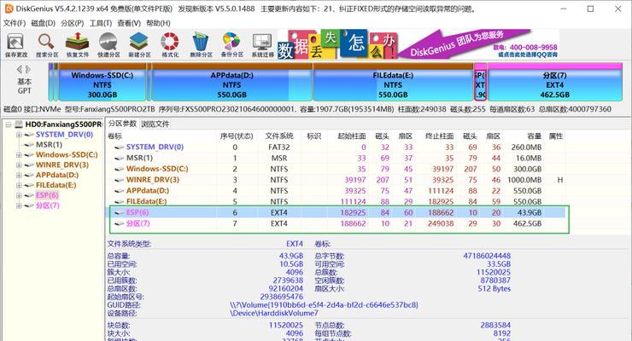Expand ESP(6) in the disk tree
Viewport: 632px width, 341px height.
point(19,195)
